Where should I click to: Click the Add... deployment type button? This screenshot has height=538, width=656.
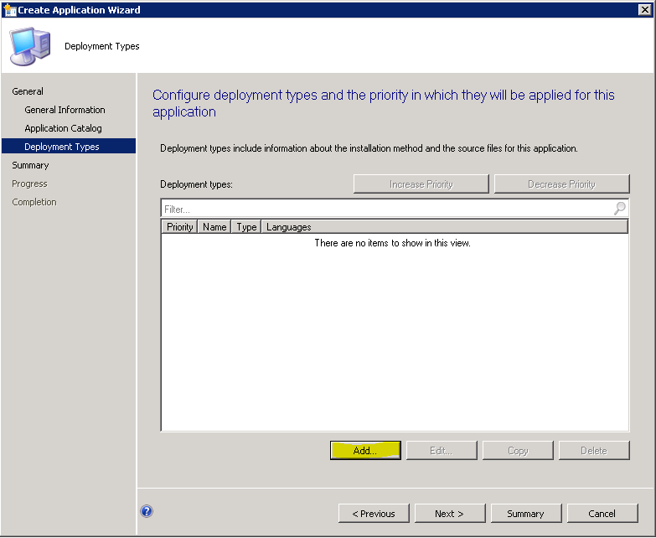pos(365,450)
